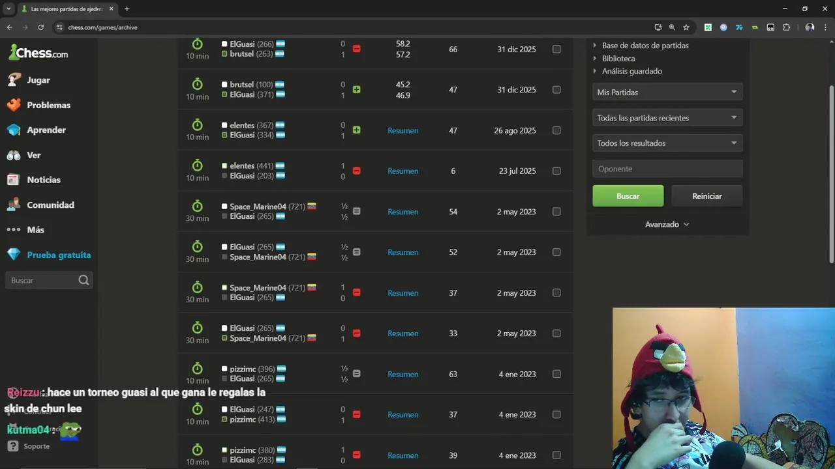Screen dimensions: 835x469
Task: Tick checkbox for 26 ago 2025 game
Action: 556,130
